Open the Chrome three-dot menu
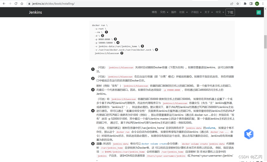This screenshot has width=267, height=162. click(263, 4)
